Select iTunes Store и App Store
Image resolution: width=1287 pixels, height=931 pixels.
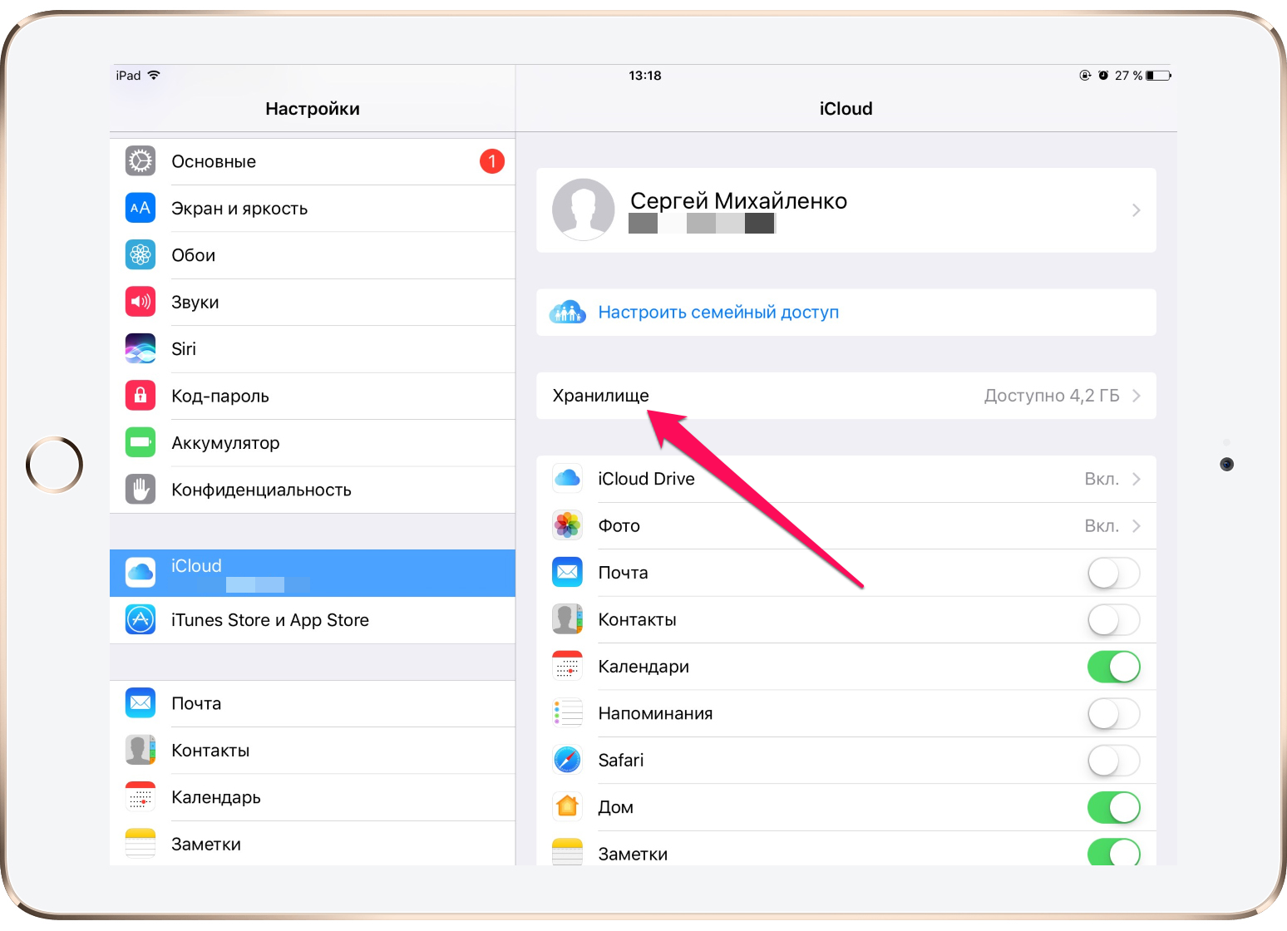click(x=313, y=620)
